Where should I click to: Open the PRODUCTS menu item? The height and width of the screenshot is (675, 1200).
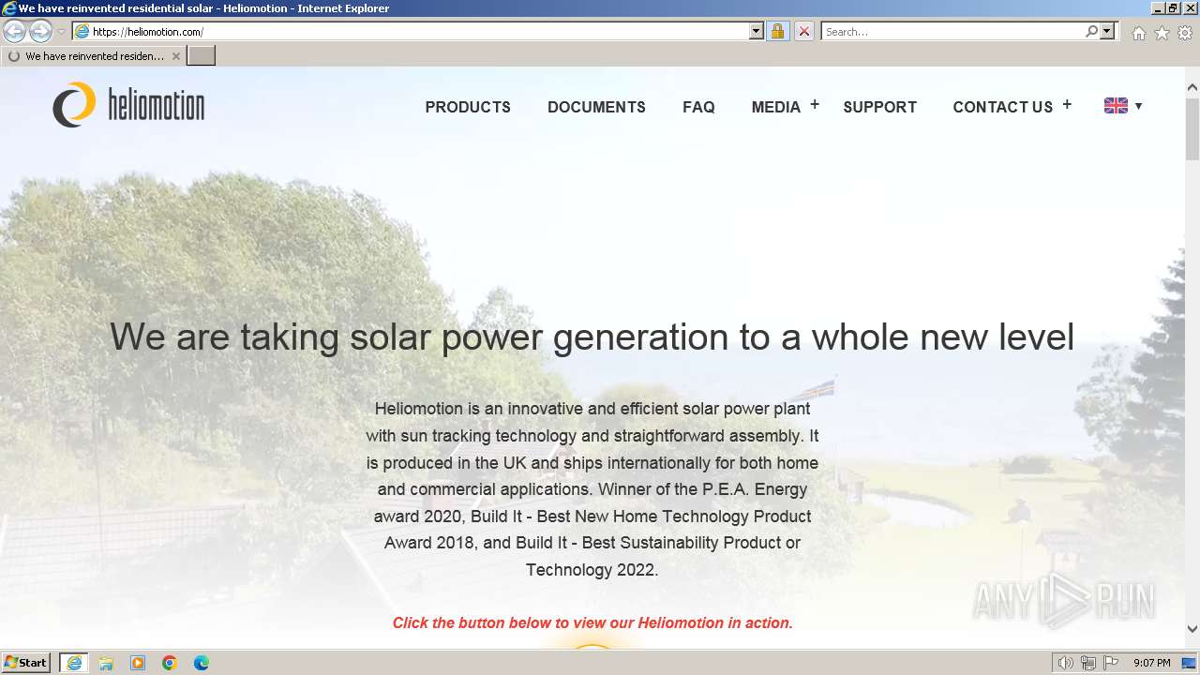tap(468, 107)
